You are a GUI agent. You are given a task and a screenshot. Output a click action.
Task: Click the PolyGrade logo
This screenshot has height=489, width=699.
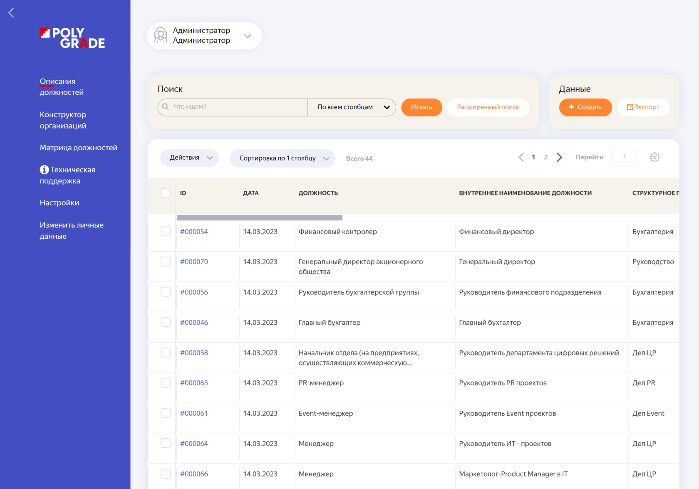(x=72, y=38)
